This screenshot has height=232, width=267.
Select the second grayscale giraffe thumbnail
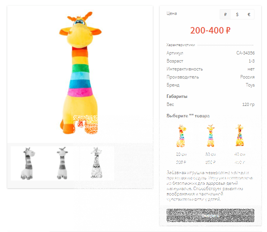(x=62, y=163)
